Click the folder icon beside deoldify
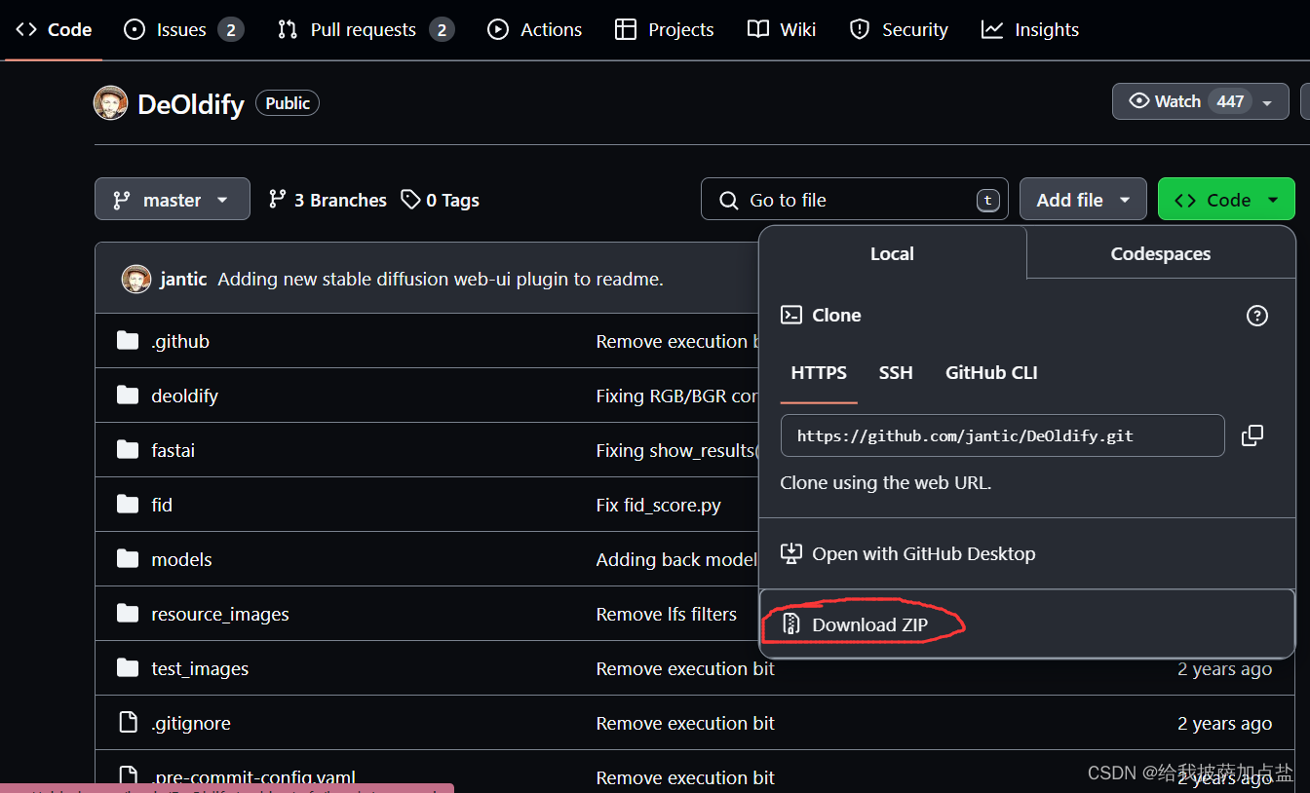The image size is (1310, 793). coord(128,396)
